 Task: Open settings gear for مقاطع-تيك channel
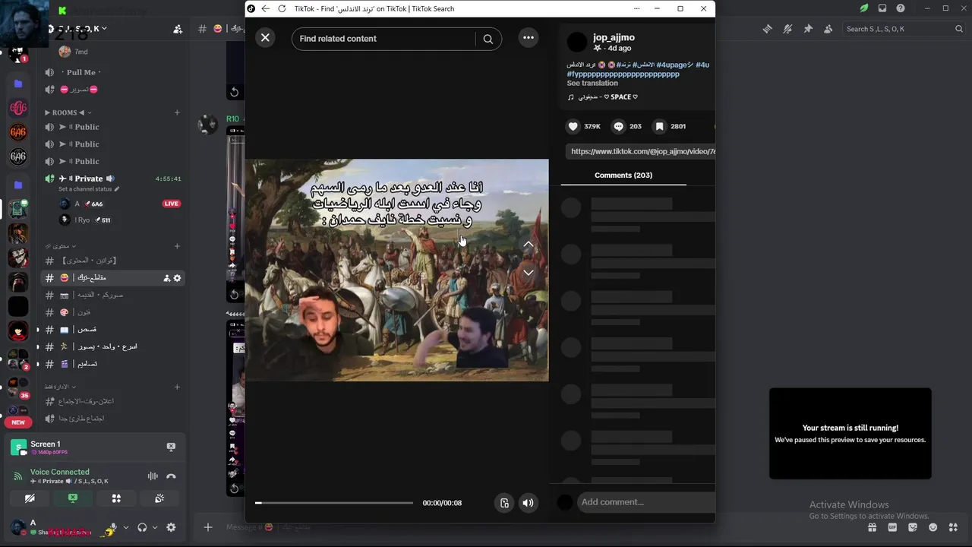point(178,278)
